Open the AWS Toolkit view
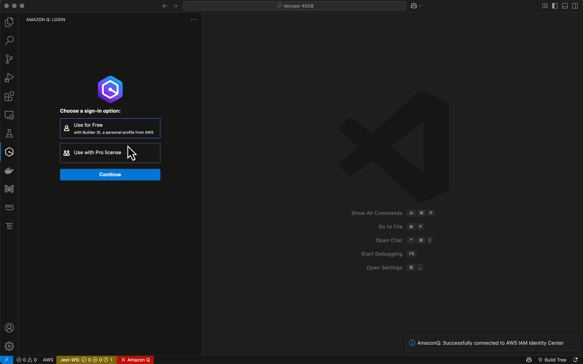 (9, 208)
